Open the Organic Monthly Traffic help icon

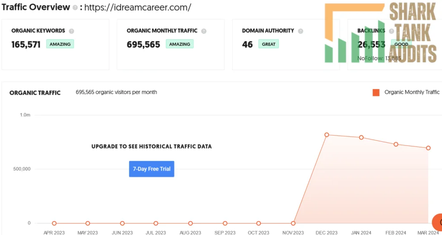[x=204, y=31]
